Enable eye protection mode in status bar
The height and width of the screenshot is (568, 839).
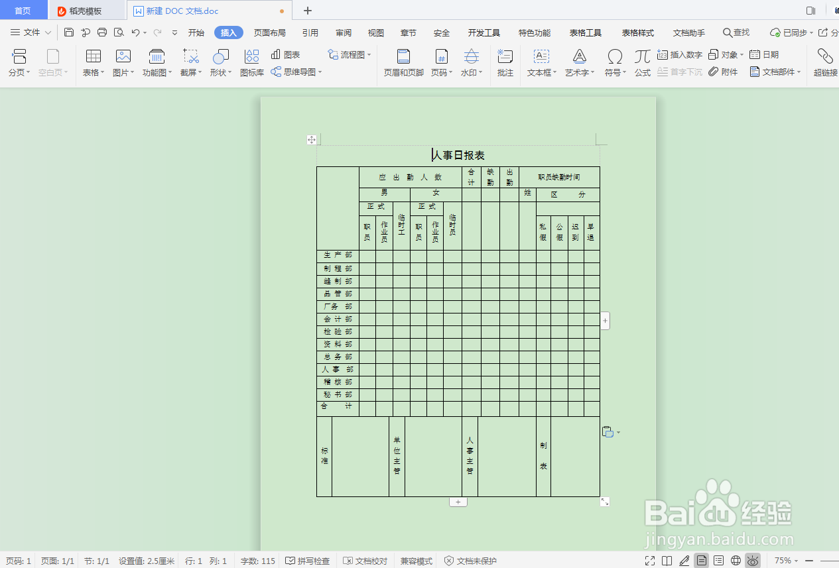click(753, 560)
